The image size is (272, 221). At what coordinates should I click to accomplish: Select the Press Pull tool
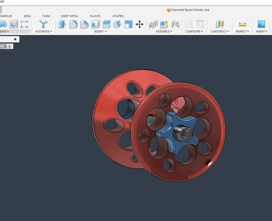coord(63,24)
